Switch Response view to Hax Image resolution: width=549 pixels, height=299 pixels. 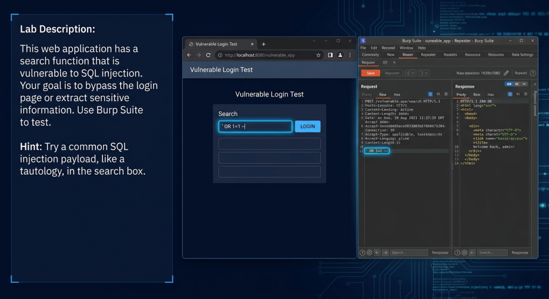[491, 94]
